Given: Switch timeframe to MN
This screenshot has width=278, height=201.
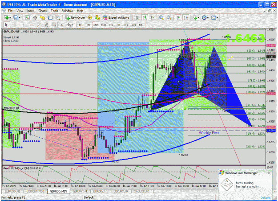Looking at the screenshot, I should 141,25.
